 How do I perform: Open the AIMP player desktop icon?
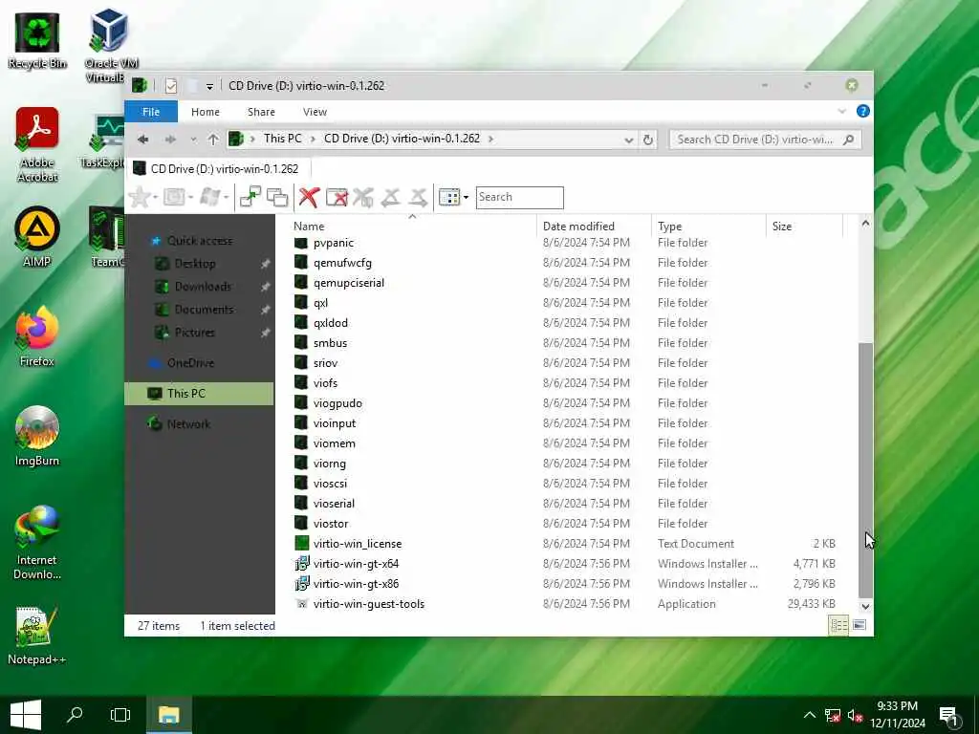pos(37,237)
